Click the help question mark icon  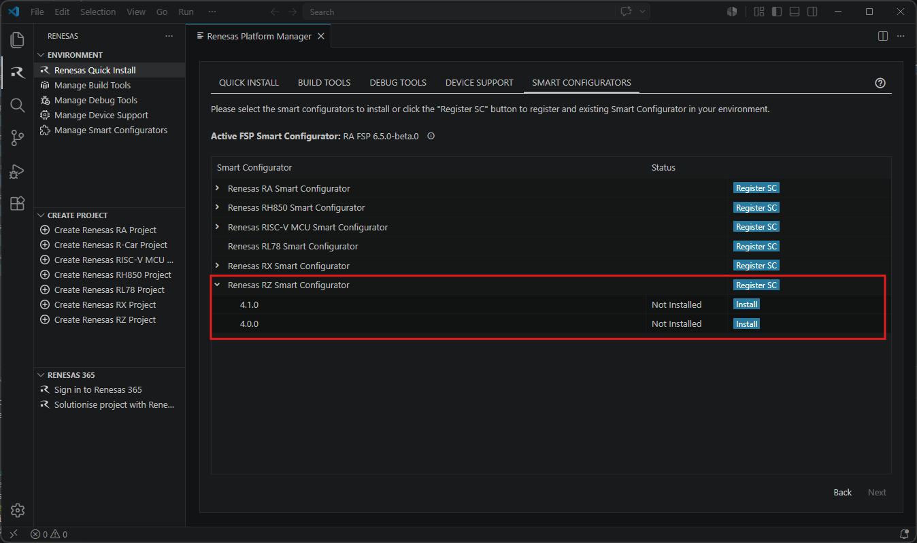click(x=880, y=83)
